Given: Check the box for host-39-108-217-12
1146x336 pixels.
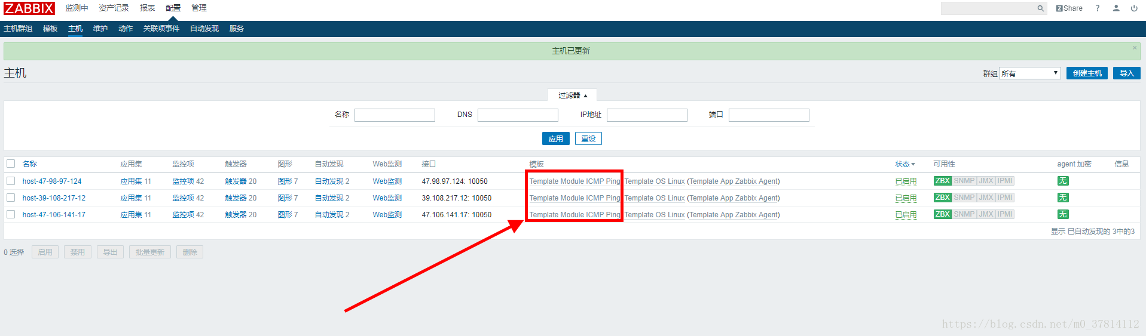Looking at the screenshot, I should click(x=11, y=198).
